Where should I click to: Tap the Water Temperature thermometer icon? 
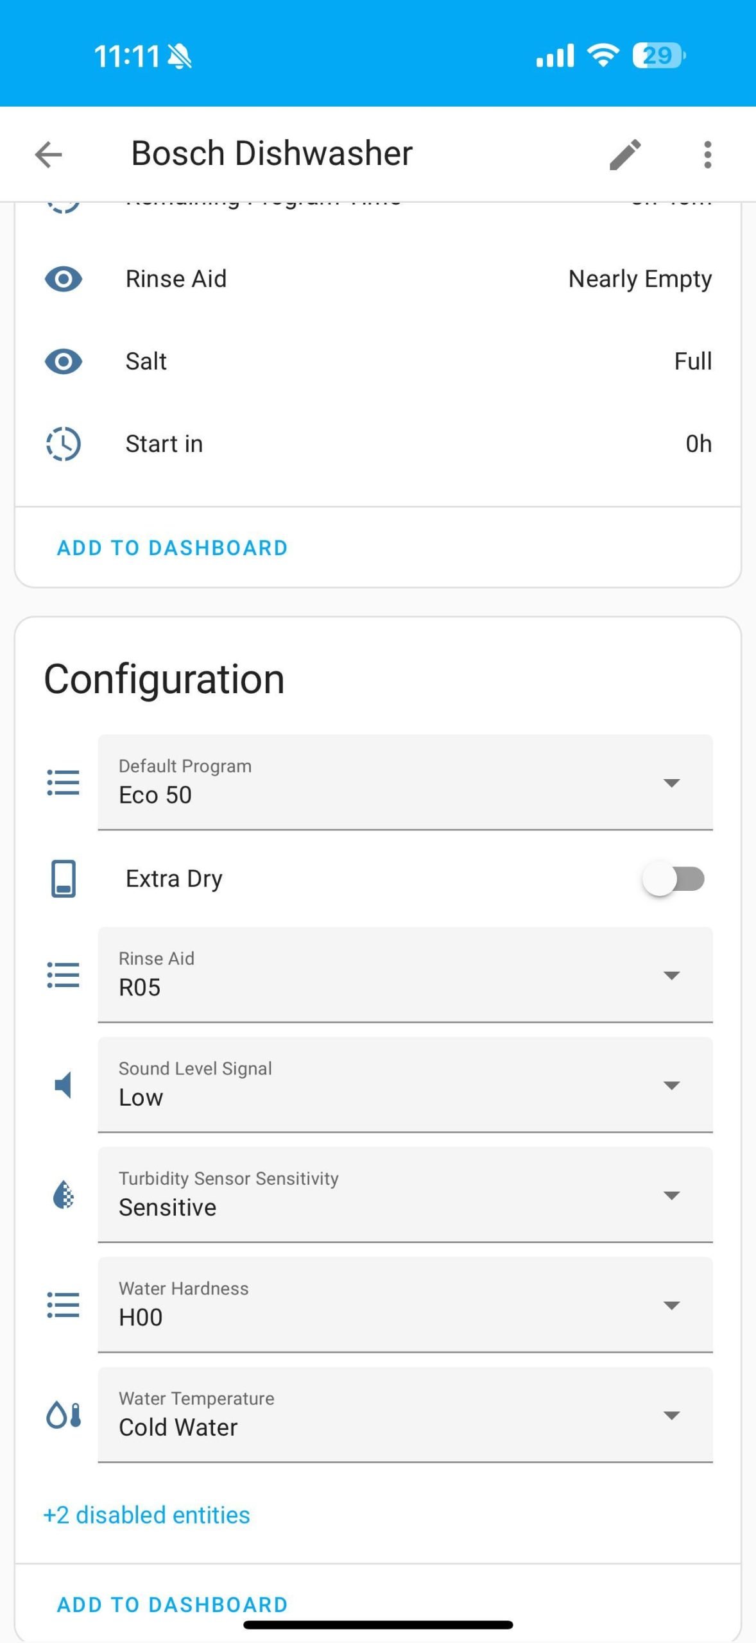pyautogui.click(x=64, y=1415)
